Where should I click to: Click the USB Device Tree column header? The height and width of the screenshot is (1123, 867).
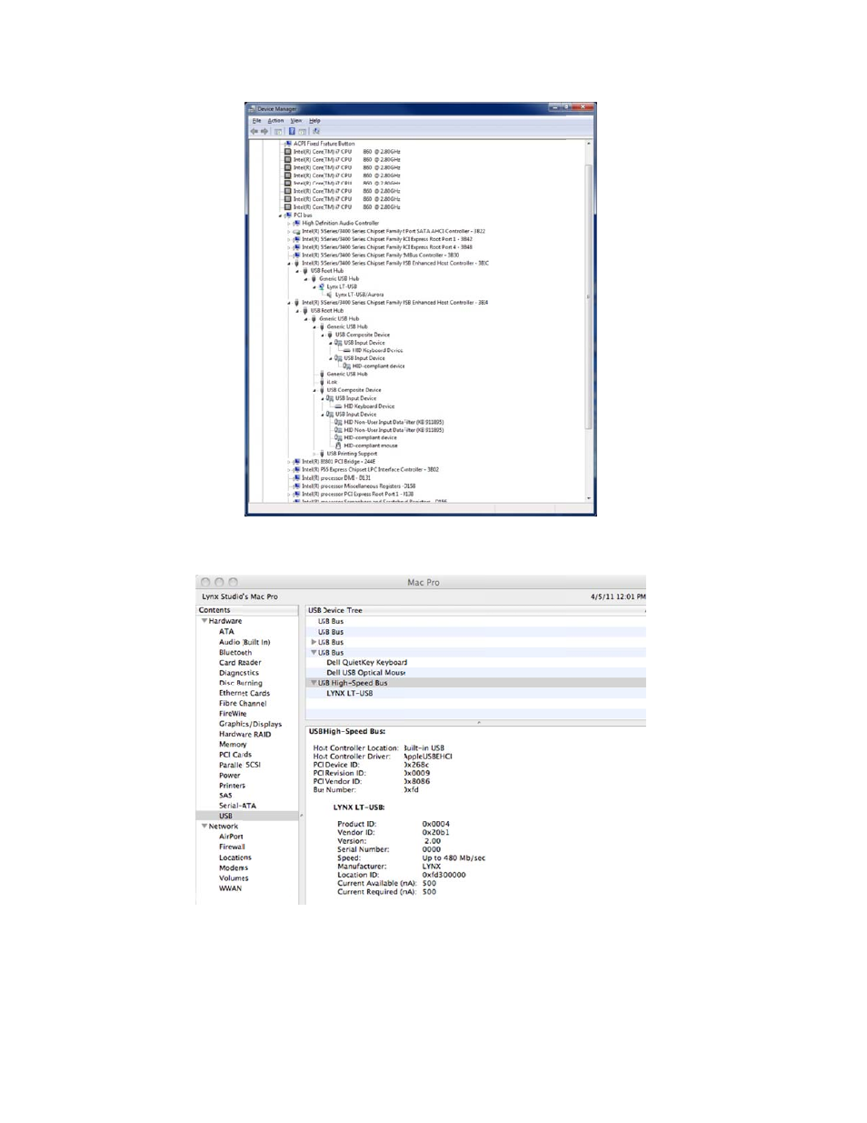[x=475, y=610]
